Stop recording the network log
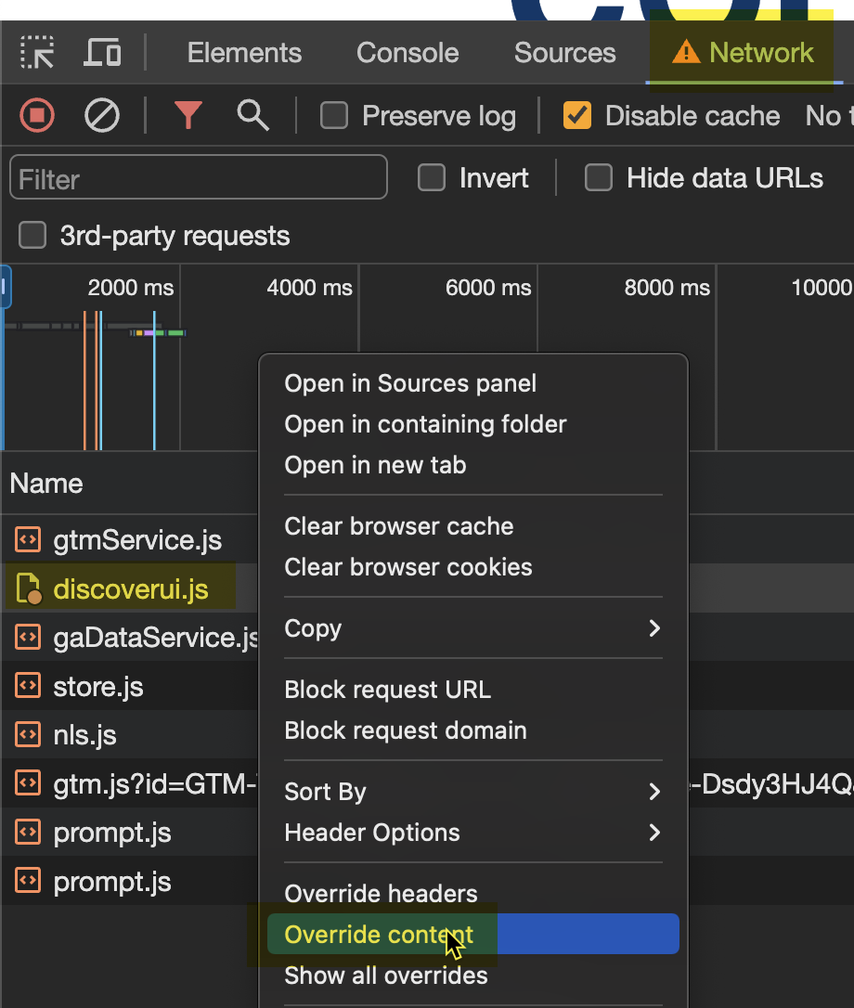The height and width of the screenshot is (1008, 854). (37, 116)
